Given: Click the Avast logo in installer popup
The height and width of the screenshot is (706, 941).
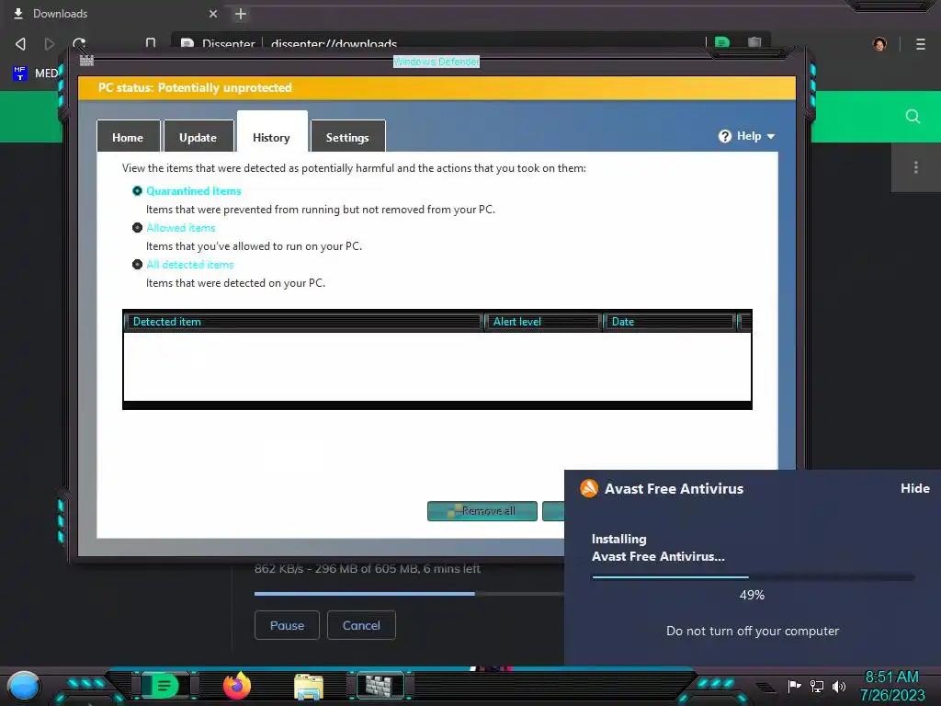Looking at the screenshot, I should pos(589,488).
